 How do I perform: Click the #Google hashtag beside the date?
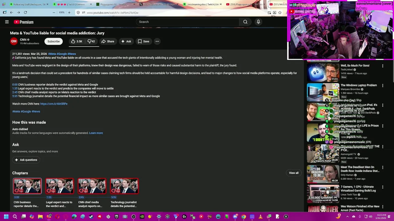point(62,54)
